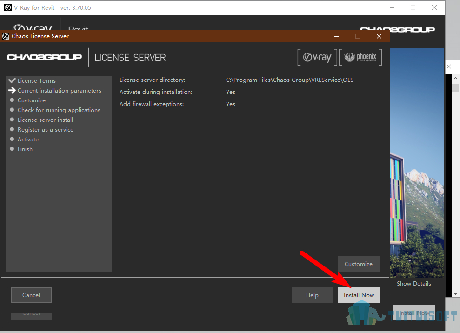The width and height of the screenshot is (460, 333).
Task: Open Show Details link in V-Ray installer
Action: (x=413, y=284)
